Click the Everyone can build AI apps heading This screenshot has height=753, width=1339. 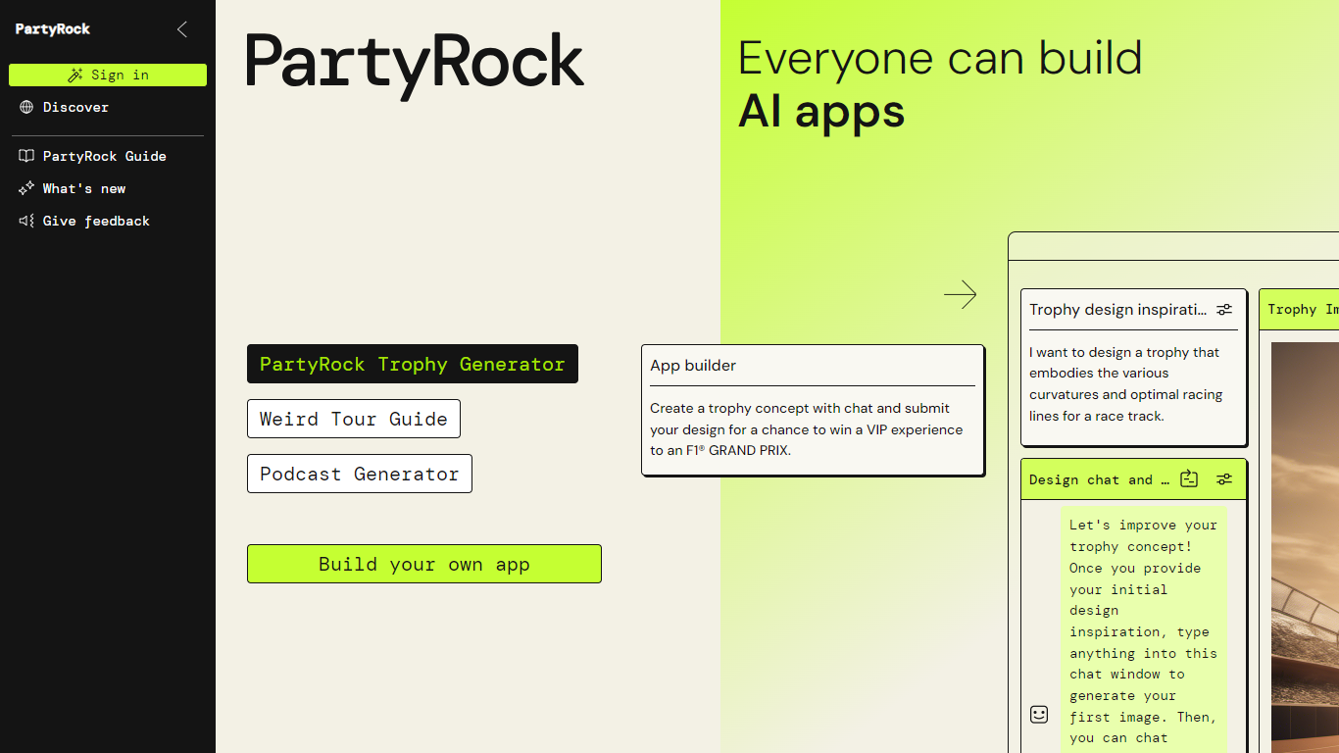point(940,85)
